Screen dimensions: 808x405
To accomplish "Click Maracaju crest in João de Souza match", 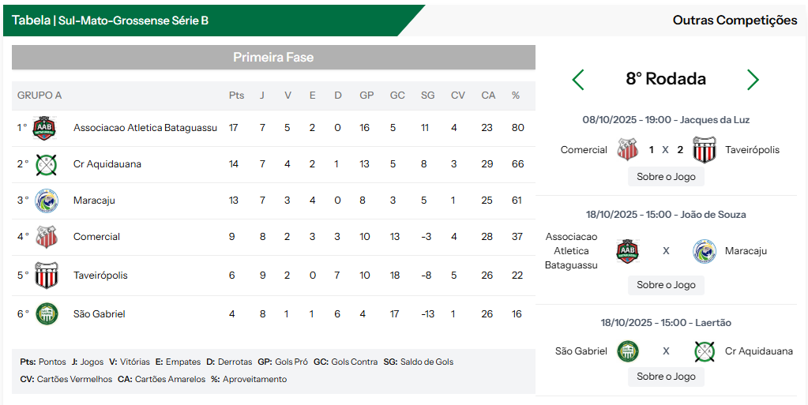I will point(704,251).
